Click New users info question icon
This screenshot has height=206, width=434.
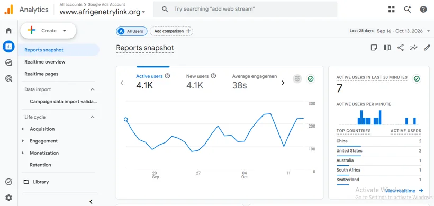[213, 76]
